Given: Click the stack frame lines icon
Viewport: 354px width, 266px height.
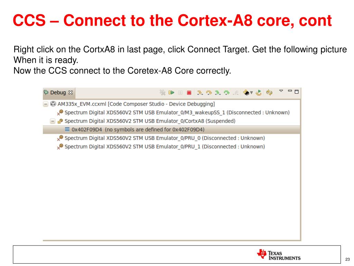Looking at the screenshot, I should pos(67,130).
